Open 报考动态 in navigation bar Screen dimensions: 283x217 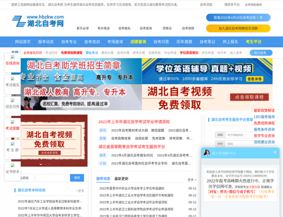[x=46, y=42]
